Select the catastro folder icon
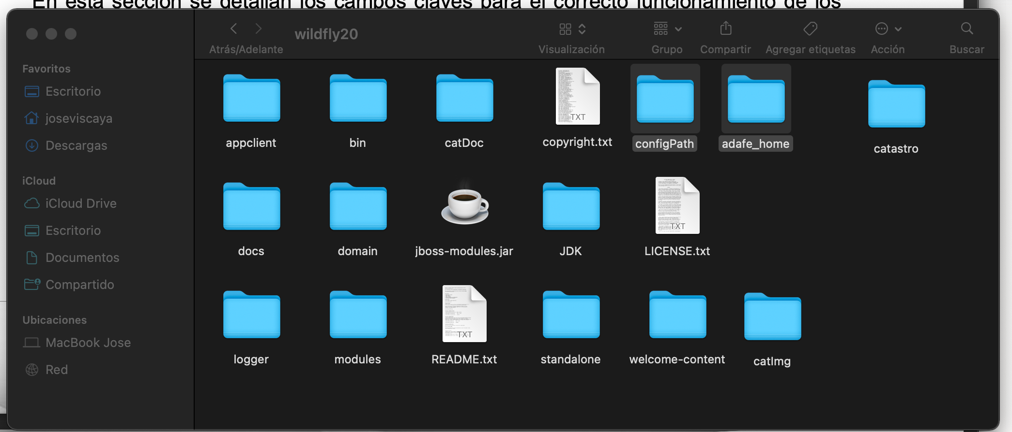1012x432 pixels. (x=896, y=104)
